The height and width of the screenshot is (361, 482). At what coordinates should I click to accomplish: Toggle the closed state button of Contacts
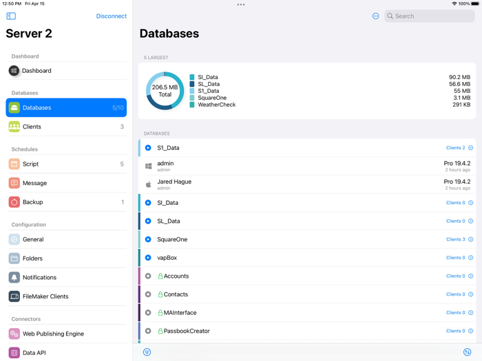[x=148, y=294]
